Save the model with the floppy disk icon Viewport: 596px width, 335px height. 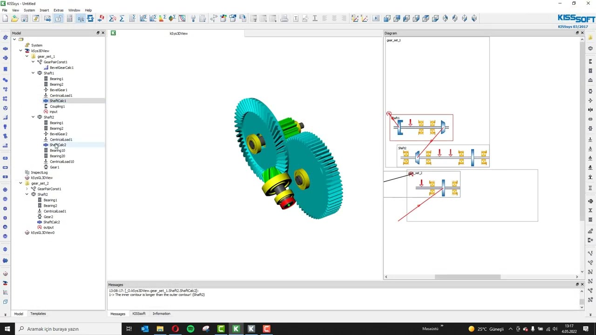pos(25,19)
